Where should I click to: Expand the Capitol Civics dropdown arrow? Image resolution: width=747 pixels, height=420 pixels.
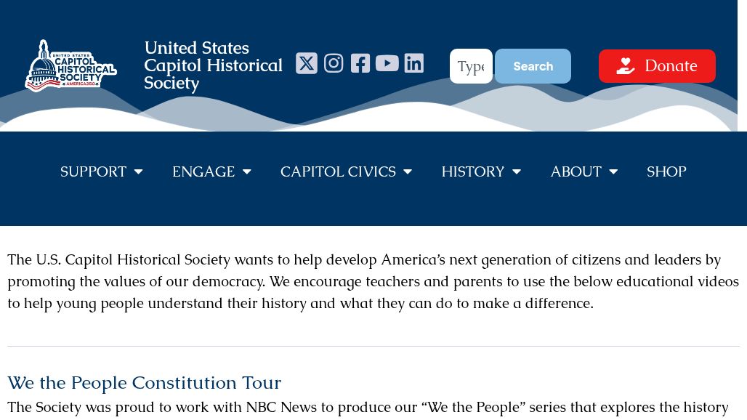pos(408,172)
